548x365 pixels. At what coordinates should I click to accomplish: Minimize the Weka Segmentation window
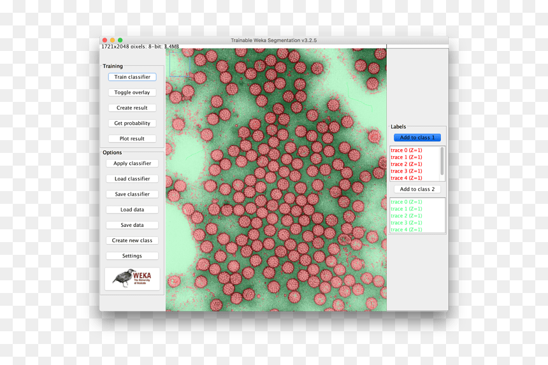(x=112, y=40)
